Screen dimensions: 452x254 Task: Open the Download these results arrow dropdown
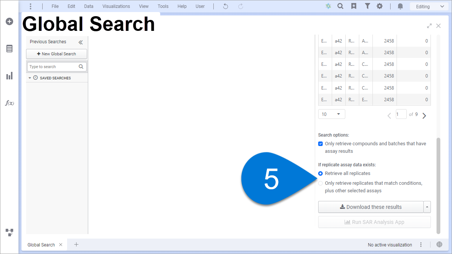(427, 207)
